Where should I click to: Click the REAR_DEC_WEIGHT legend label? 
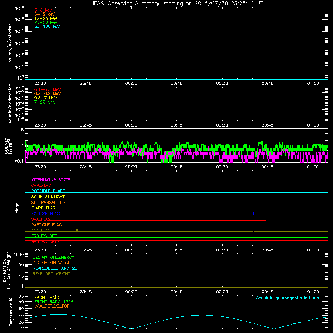click(51, 274)
